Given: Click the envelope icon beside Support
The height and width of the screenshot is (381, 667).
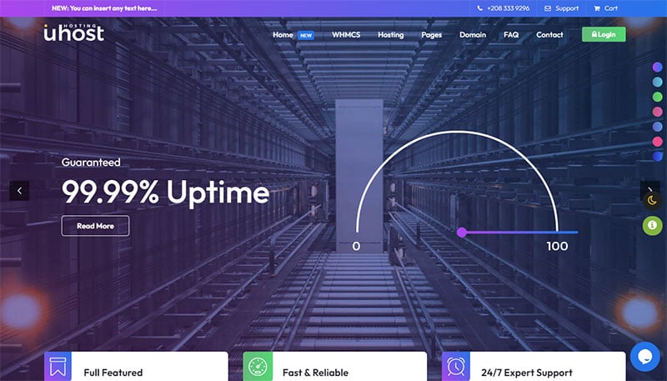Looking at the screenshot, I should (548, 8).
